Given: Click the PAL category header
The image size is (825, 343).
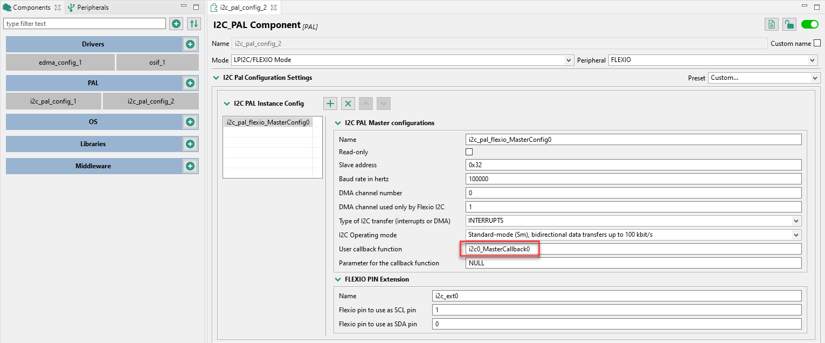Looking at the screenshot, I should [x=93, y=83].
